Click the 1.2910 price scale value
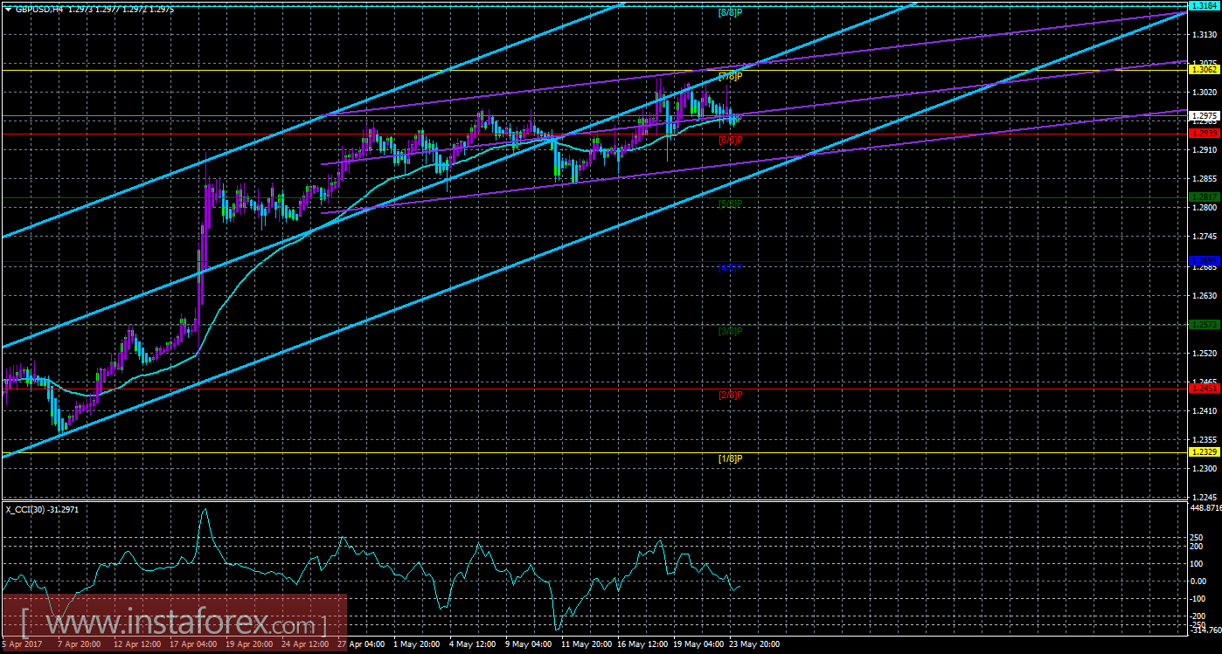Screen dimensions: 1222x654 pyautogui.click(x=1205, y=150)
